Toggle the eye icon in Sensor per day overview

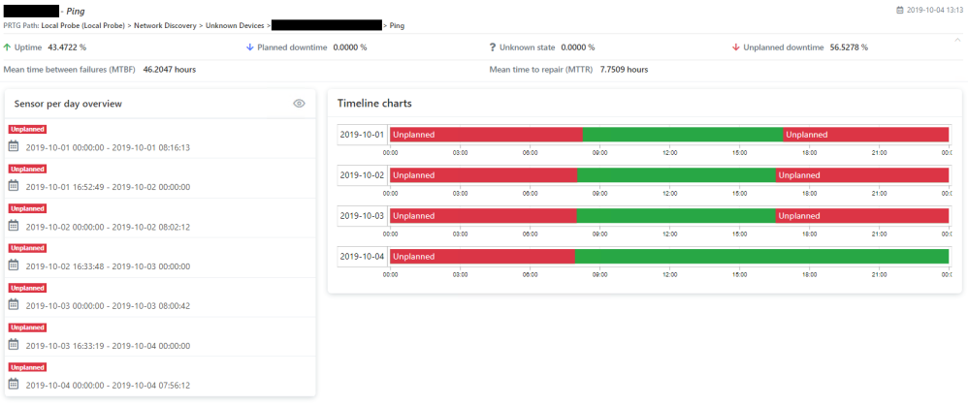coord(299,104)
